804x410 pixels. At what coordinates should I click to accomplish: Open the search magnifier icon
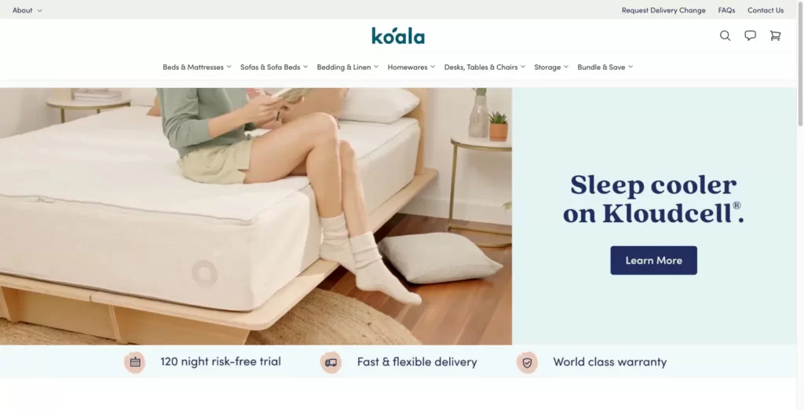(725, 35)
